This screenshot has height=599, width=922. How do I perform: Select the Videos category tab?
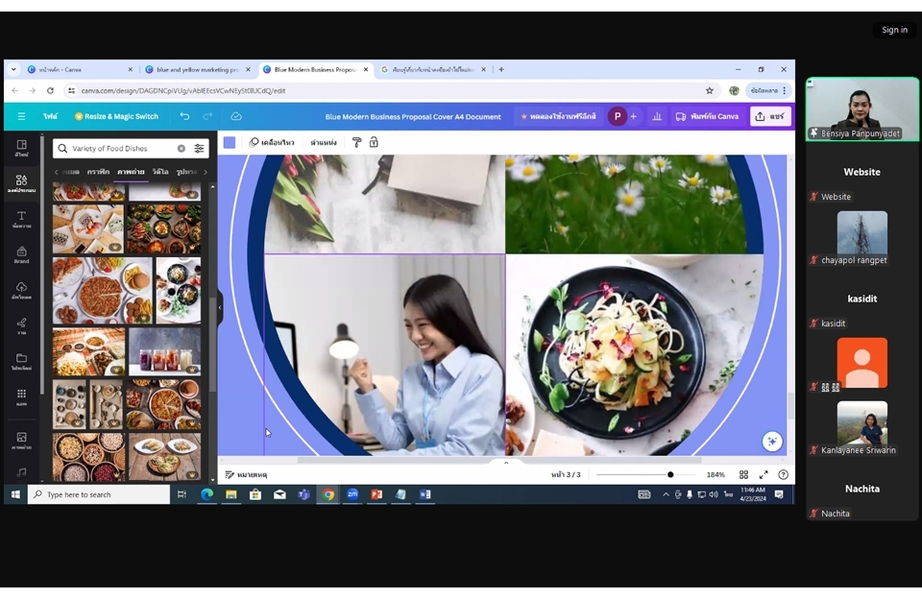pyautogui.click(x=160, y=172)
